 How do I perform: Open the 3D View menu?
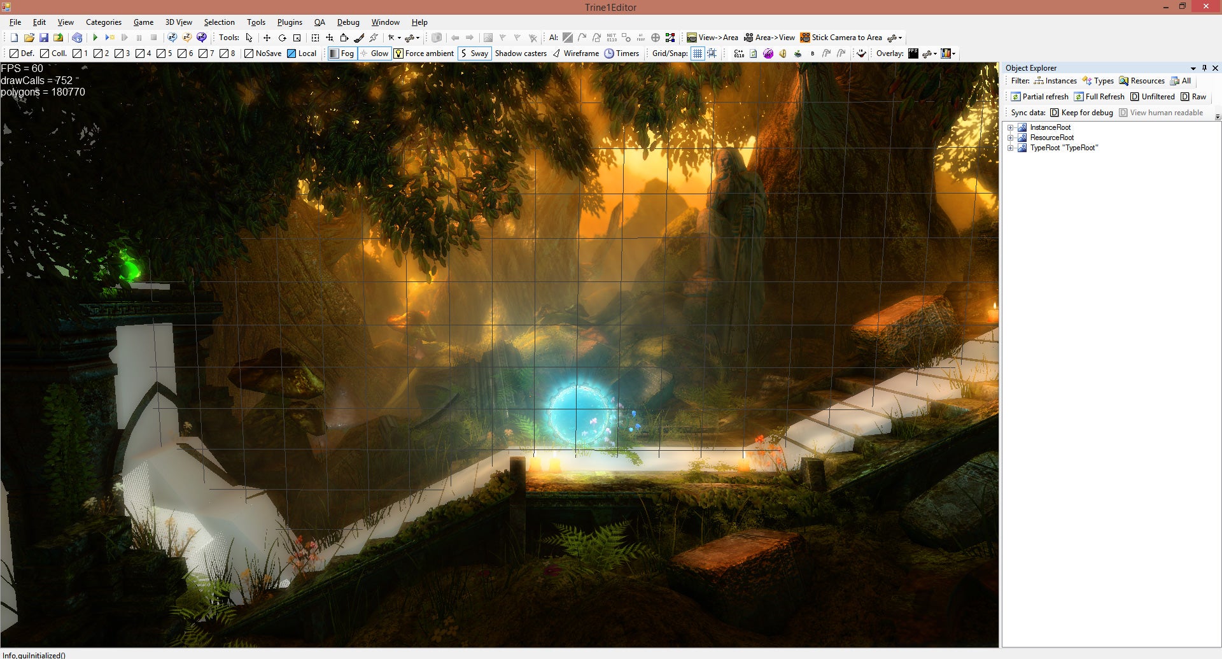tap(179, 22)
